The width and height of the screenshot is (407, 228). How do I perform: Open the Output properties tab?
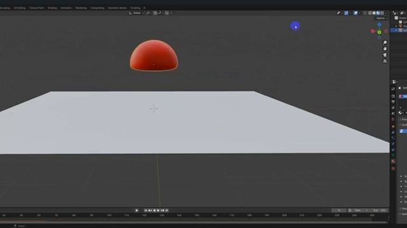tap(393, 102)
